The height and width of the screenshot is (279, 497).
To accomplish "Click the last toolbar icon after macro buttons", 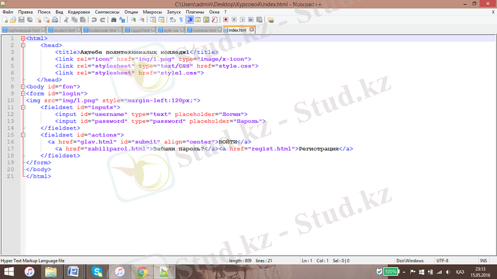I will click(271, 20).
